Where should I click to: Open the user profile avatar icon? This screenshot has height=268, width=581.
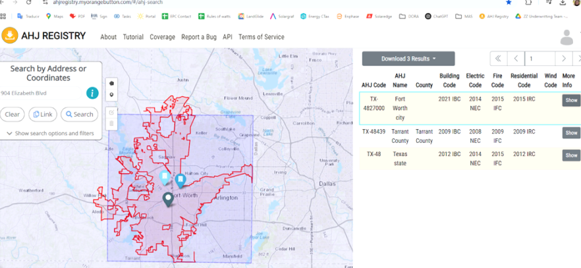(567, 38)
